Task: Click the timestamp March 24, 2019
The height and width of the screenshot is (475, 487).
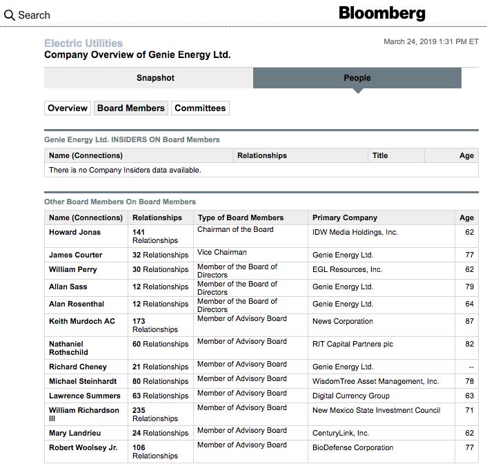Action: [431, 41]
